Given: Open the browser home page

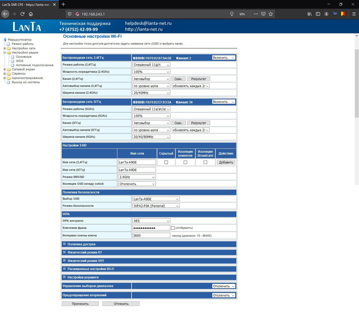Looking at the screenshot, I should (31, 14).
